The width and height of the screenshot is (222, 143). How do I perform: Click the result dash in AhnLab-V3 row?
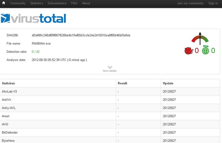tap(118, 92)
